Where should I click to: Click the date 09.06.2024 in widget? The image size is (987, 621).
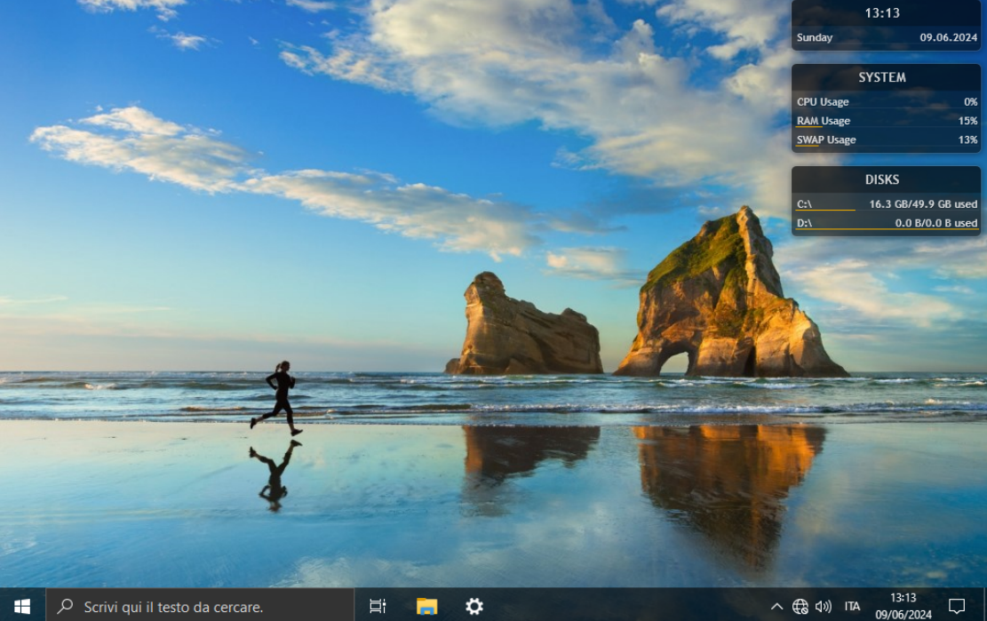[x=949, y=37]
